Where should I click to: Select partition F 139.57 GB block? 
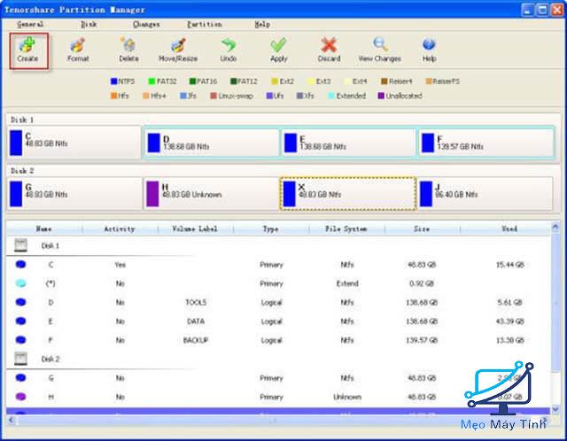point(486,143)
